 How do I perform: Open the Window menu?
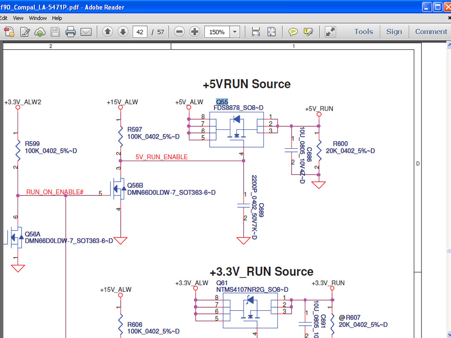point(38,18)
